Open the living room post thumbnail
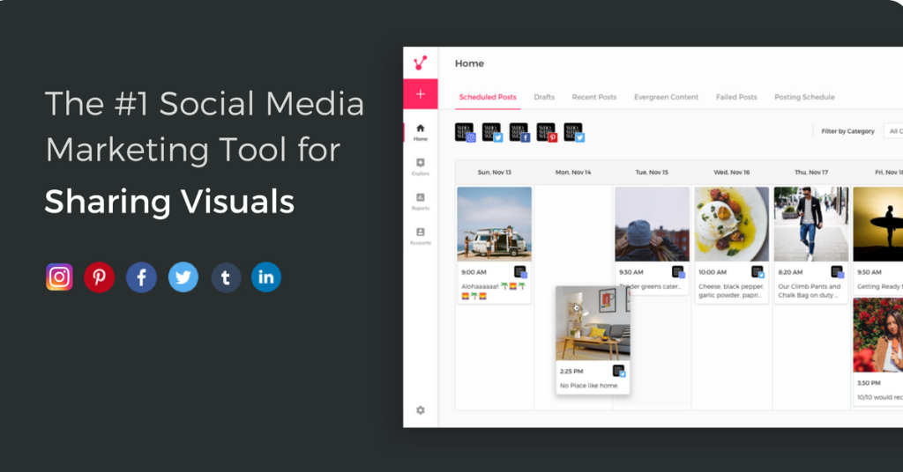903x472 pixels. point(593,324)
